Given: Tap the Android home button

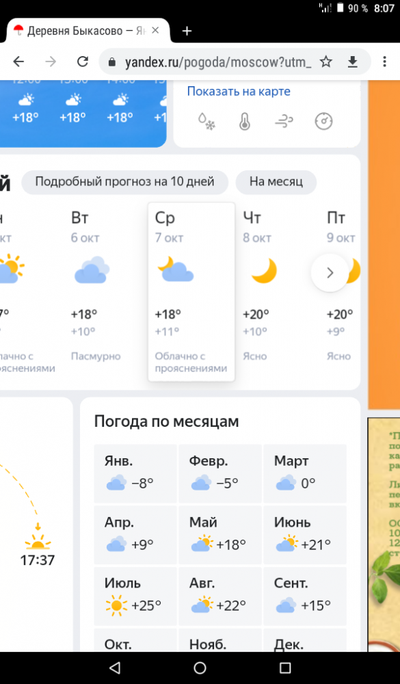Looking at the screenshot, I should coord(200,668).
